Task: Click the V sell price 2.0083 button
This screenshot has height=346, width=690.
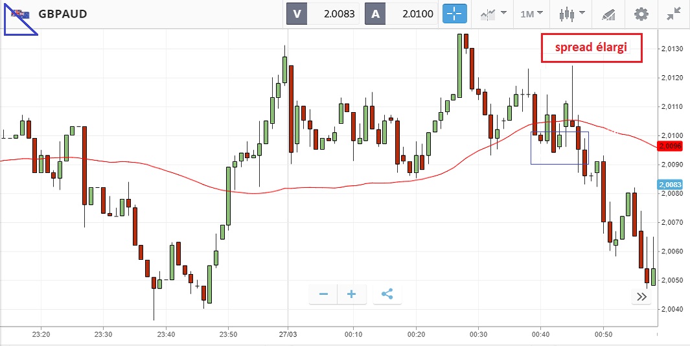Action: pos(323,14)
